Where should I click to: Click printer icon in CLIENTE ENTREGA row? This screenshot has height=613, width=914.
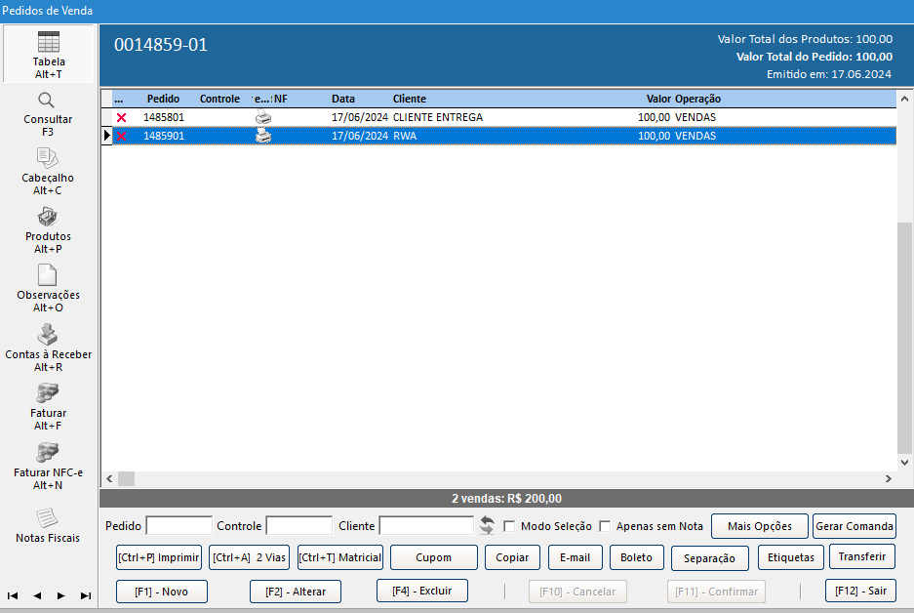click(x=263, y=117)
